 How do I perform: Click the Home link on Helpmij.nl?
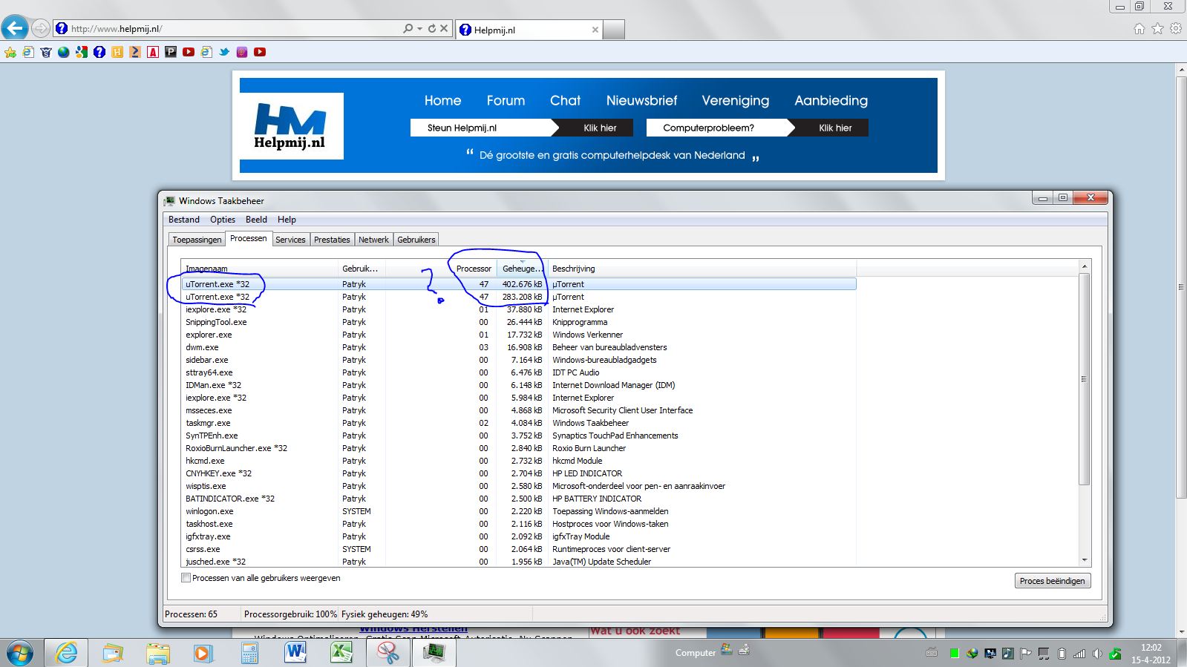[442, 101]
